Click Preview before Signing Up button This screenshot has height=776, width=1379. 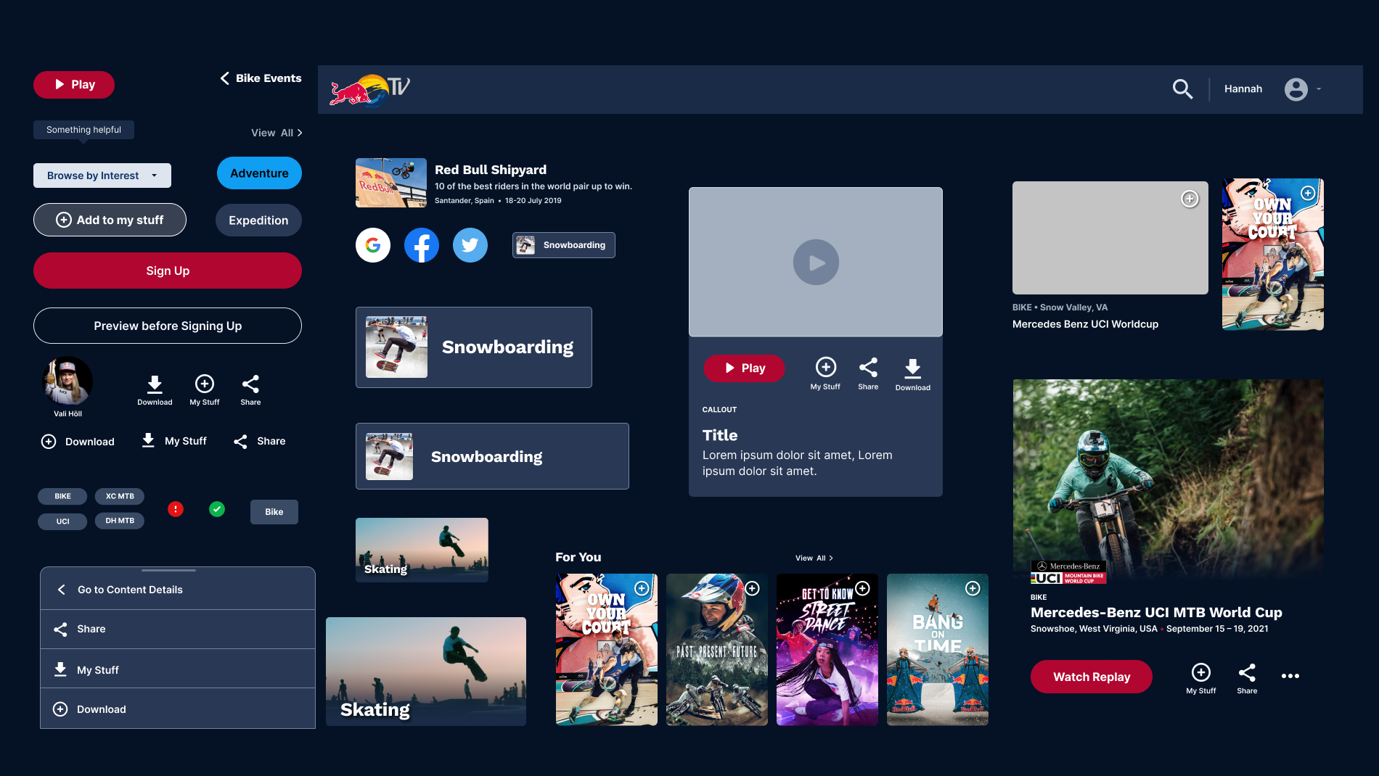[168, 326]
